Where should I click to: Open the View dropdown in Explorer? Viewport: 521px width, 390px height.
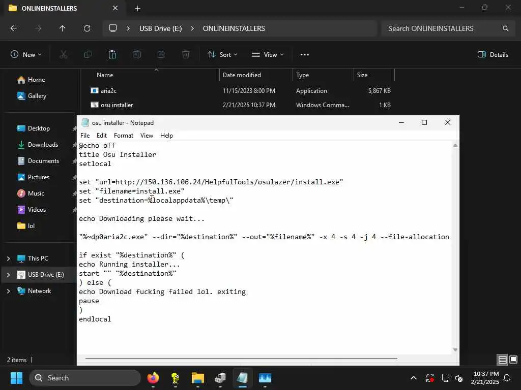tap(268, 55)
